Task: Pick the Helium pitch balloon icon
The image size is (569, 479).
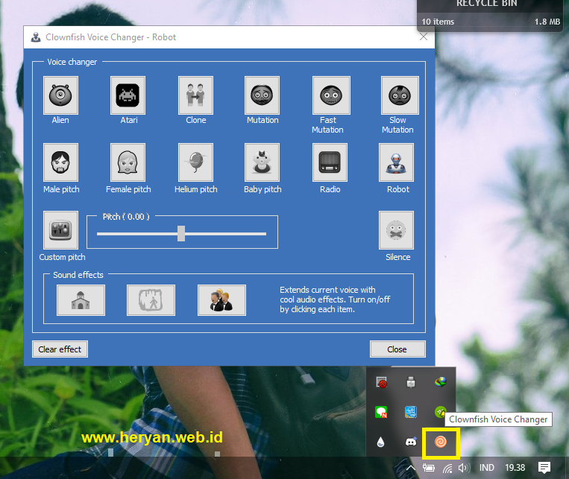Action: (195, 162)
